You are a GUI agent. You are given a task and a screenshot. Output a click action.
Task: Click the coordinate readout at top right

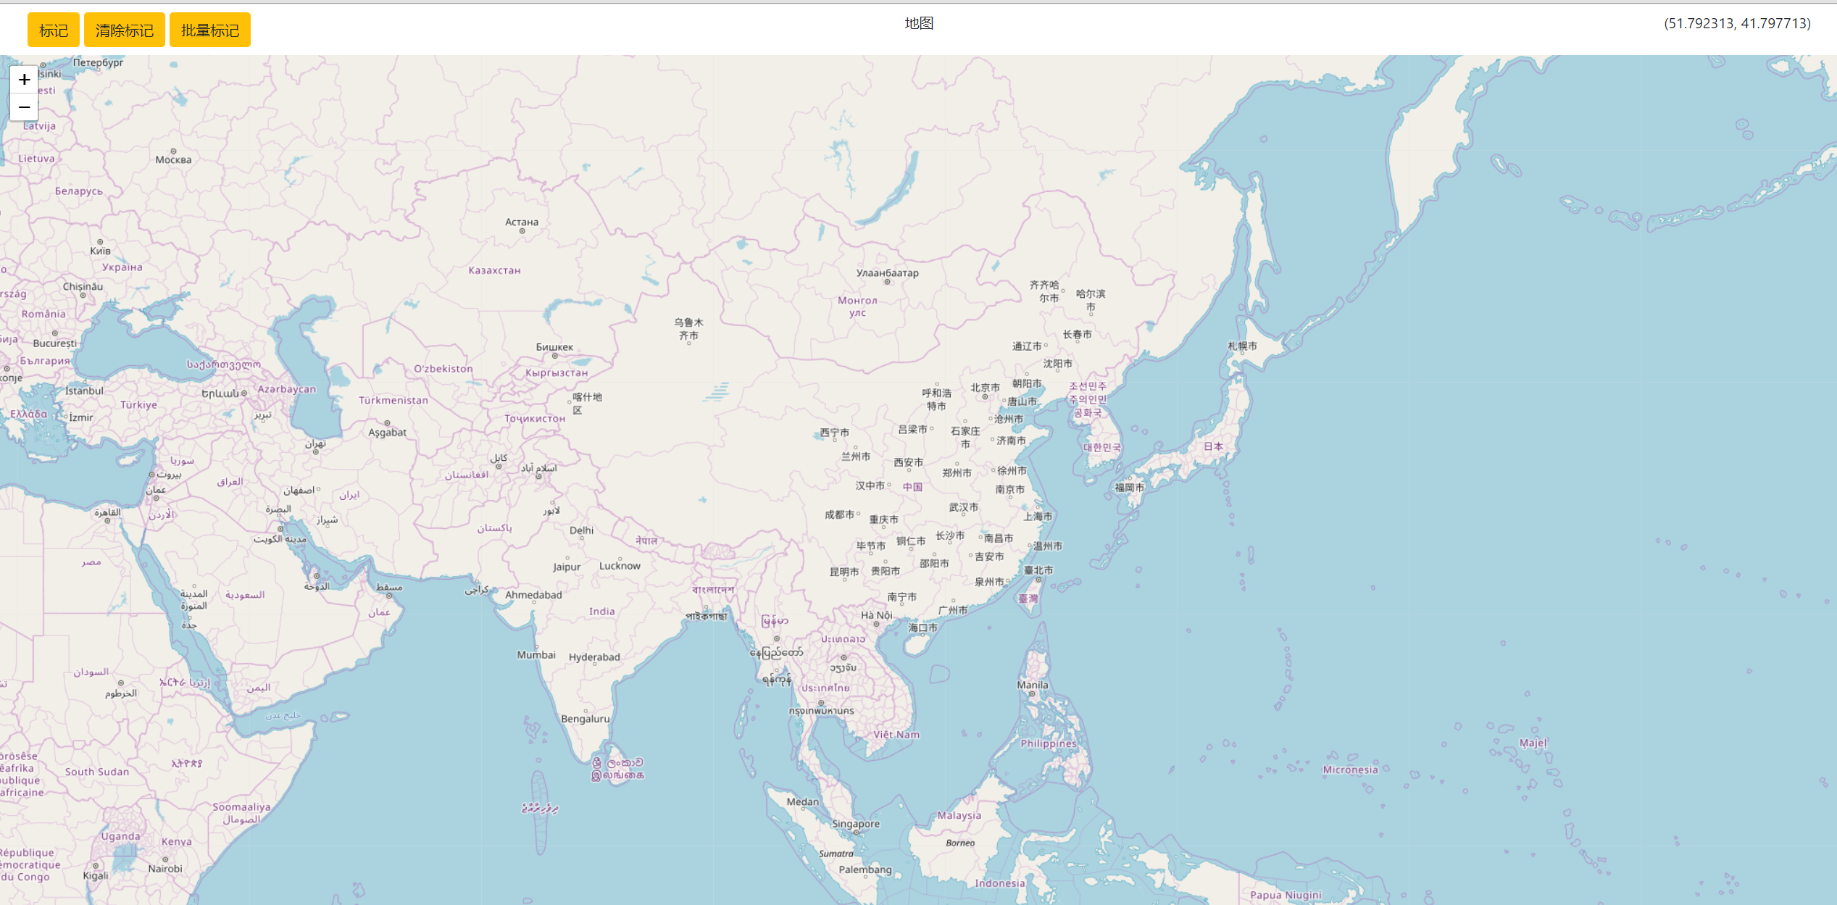1737,23
